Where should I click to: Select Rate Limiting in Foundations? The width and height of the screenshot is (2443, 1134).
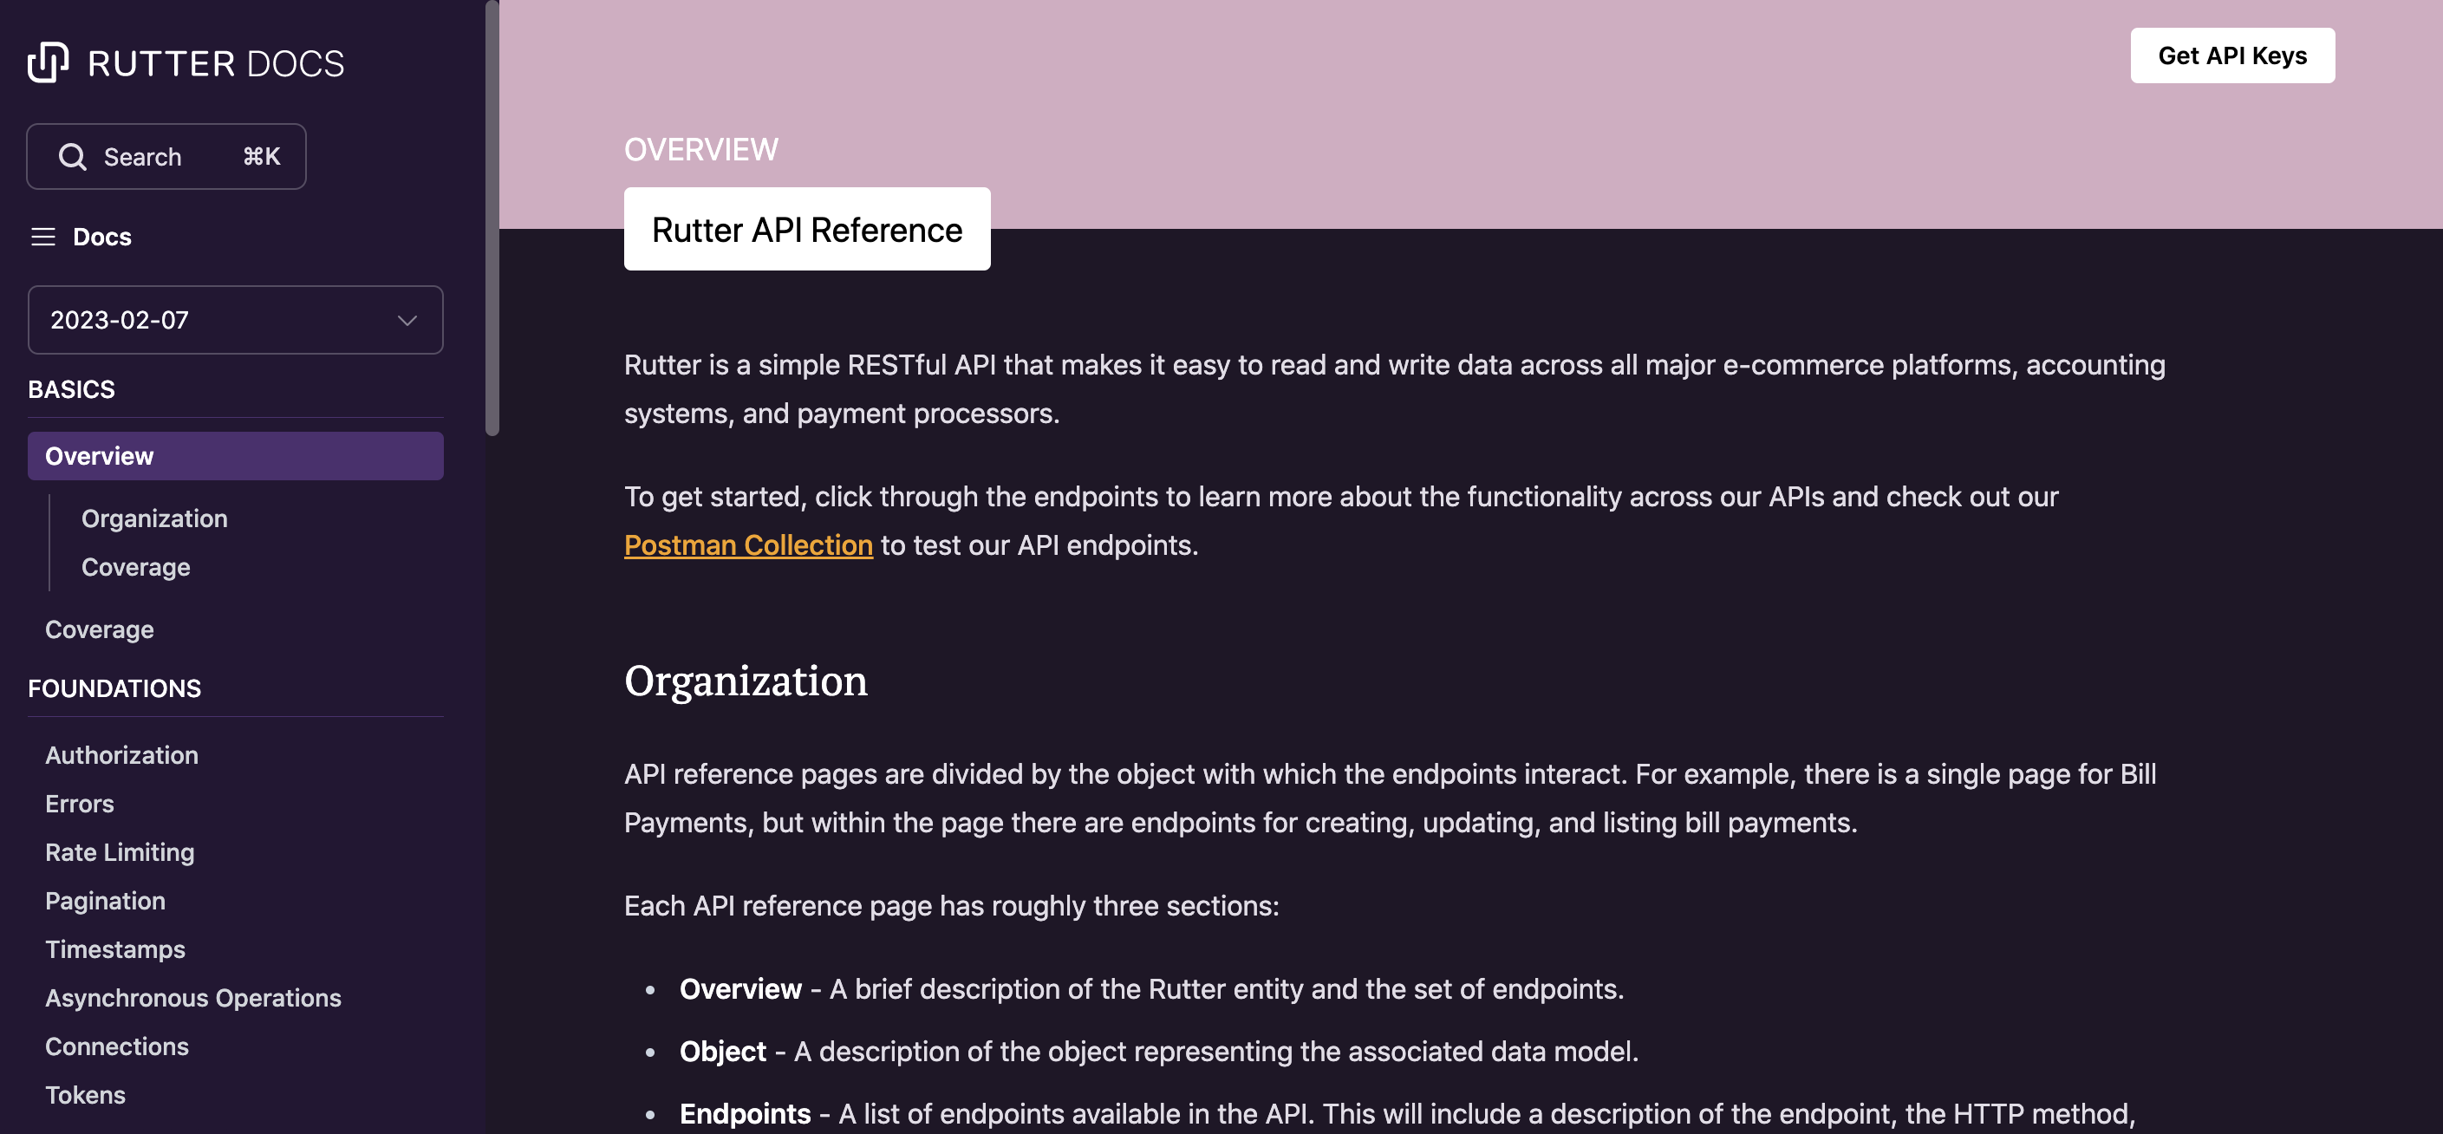tap(119, 851)
